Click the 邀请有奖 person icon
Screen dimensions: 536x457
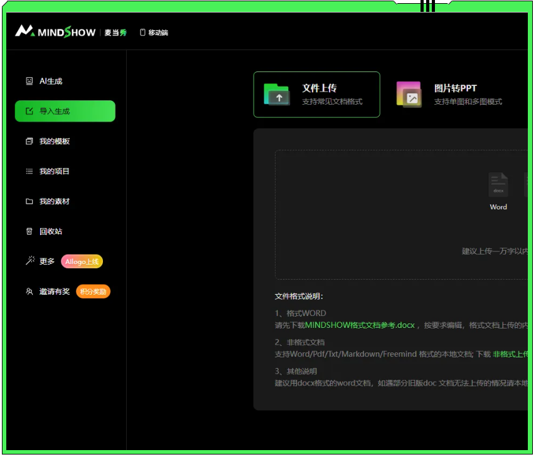click(29, 292)
